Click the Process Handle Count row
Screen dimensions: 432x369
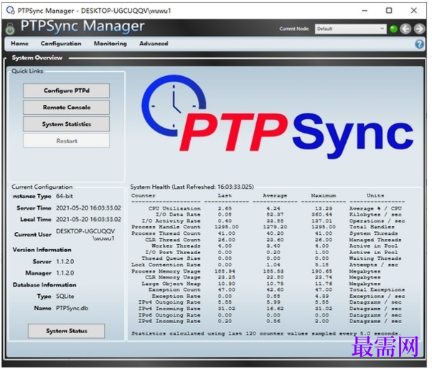[x=268, y=227]
